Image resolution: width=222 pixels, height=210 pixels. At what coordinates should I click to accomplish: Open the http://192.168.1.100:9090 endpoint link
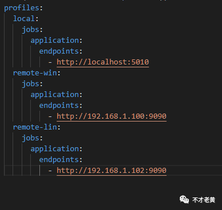click(x=111, y=116)
